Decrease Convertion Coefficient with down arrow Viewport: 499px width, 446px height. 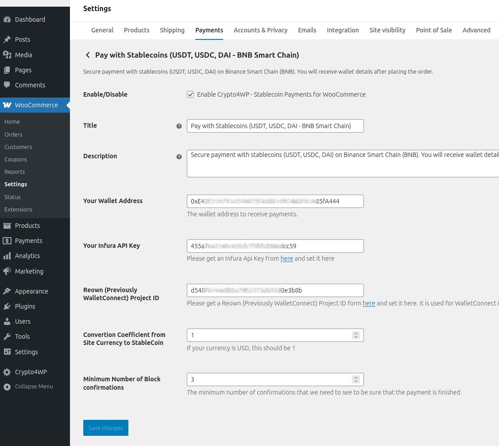click(356, 337)
